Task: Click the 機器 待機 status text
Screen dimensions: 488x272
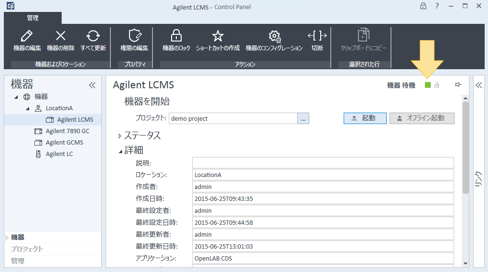Action: (x=401, y=85)
